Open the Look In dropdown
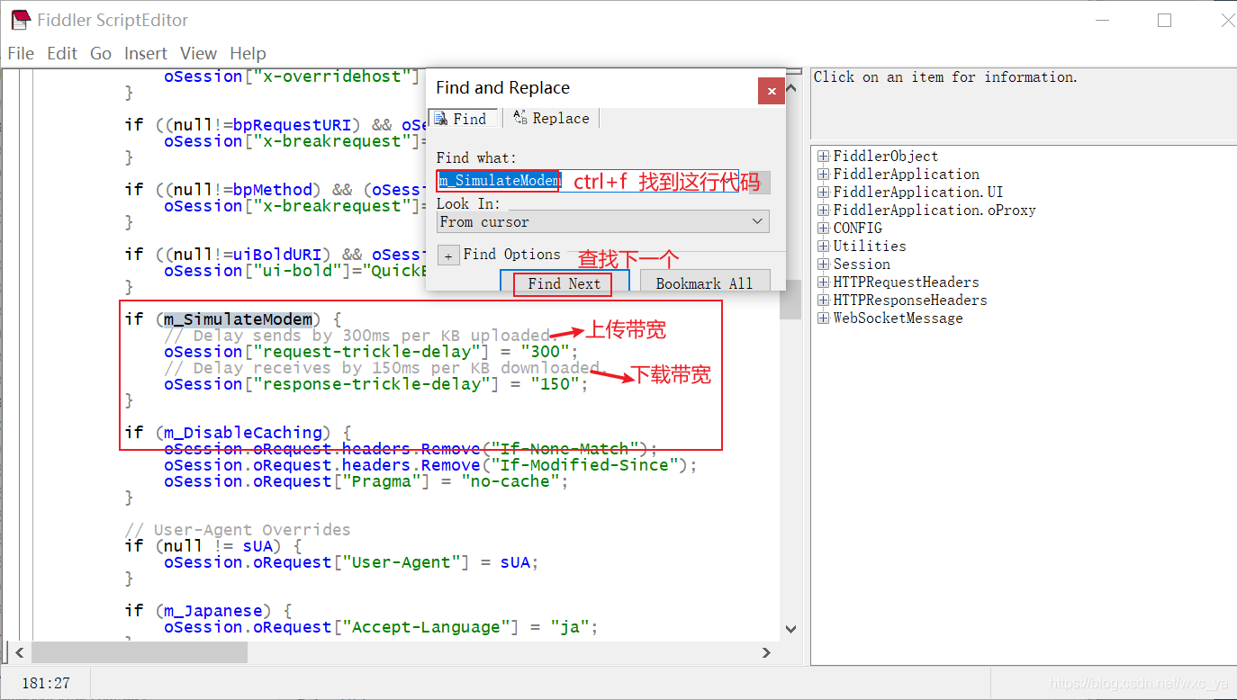The image size is (1237, 700). (603, 221)
